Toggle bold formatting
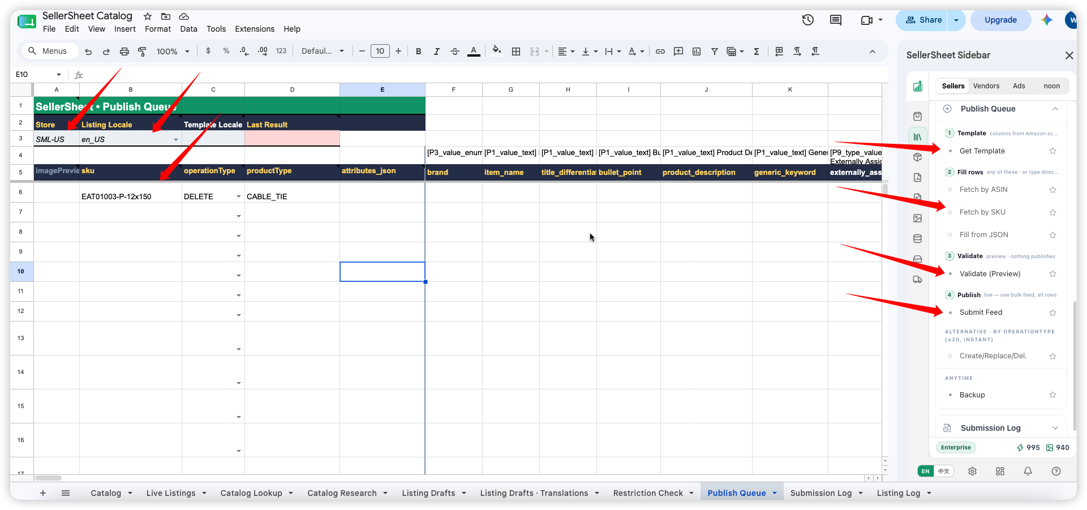Image resolution: width=1087 pixels, height=510 pixels. [419, 52]
